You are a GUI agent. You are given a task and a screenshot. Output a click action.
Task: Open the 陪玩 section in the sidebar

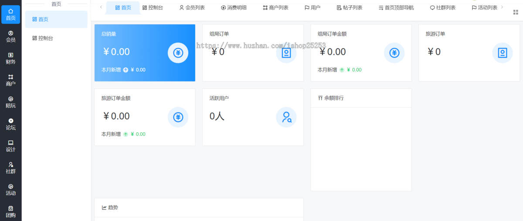click(10, 102)
